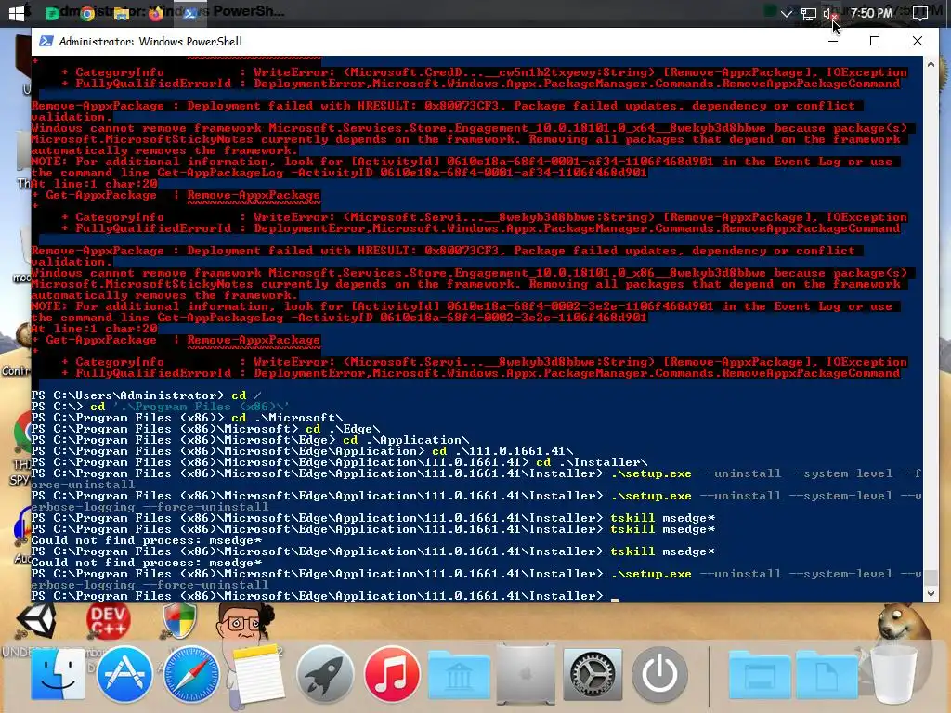Open the red Music icon in dock
951x713 pixels.
pos(392,674)
